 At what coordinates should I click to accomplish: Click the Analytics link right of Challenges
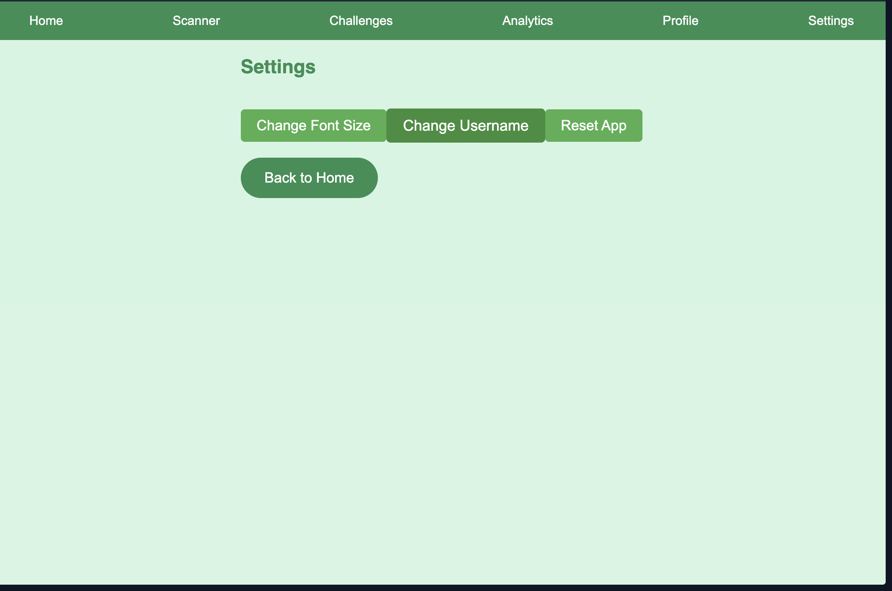[527, 21]
